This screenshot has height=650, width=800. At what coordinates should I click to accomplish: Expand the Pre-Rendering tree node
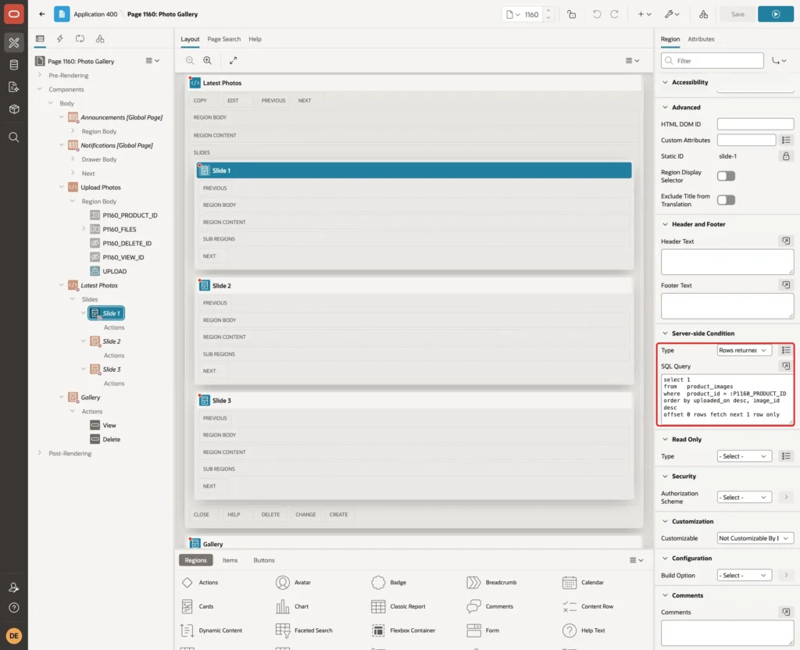39,75
